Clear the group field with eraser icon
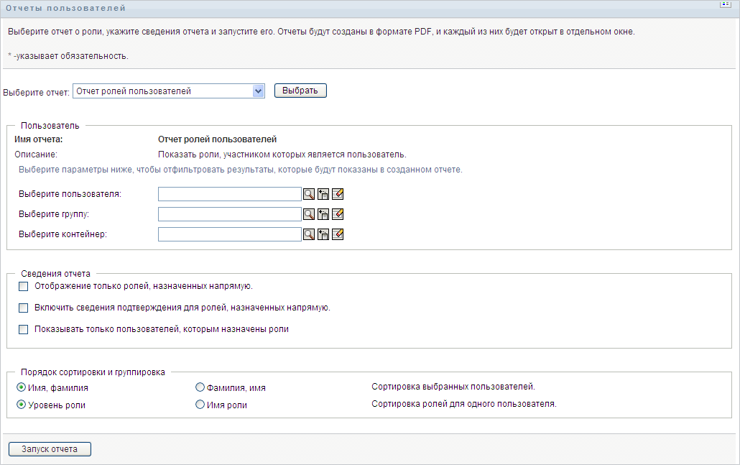Screen dimensions: 740x465 (x=338, y=214)
